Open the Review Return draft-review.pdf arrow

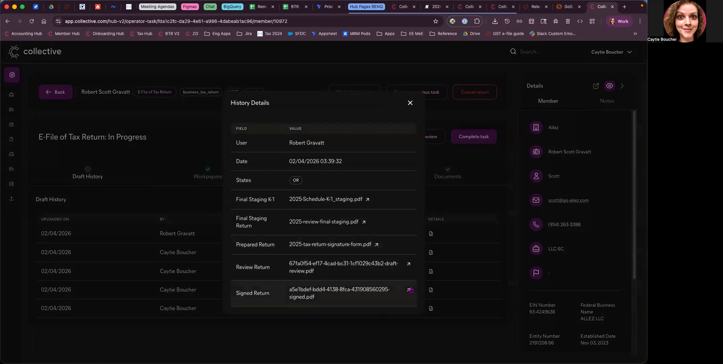click(x=409, y=264)
